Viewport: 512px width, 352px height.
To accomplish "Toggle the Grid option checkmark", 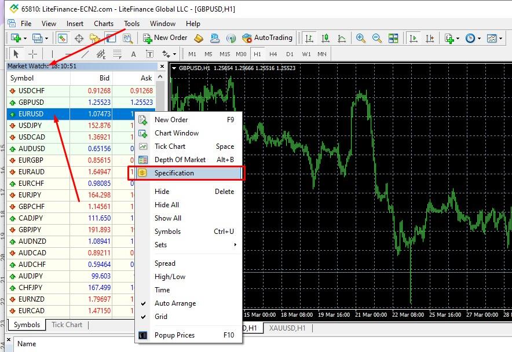I will [x=162, y=316].
